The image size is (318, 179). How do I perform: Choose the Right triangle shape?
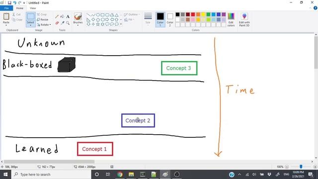point(88,19)
